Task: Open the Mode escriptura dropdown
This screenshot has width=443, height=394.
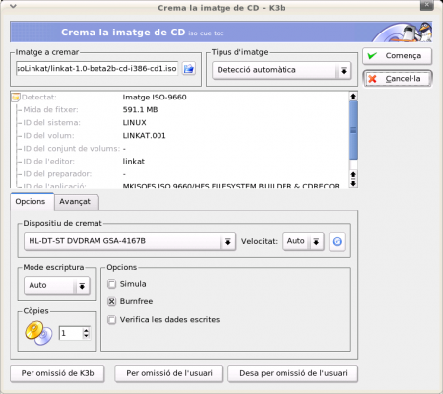Action: pos(57,286)
